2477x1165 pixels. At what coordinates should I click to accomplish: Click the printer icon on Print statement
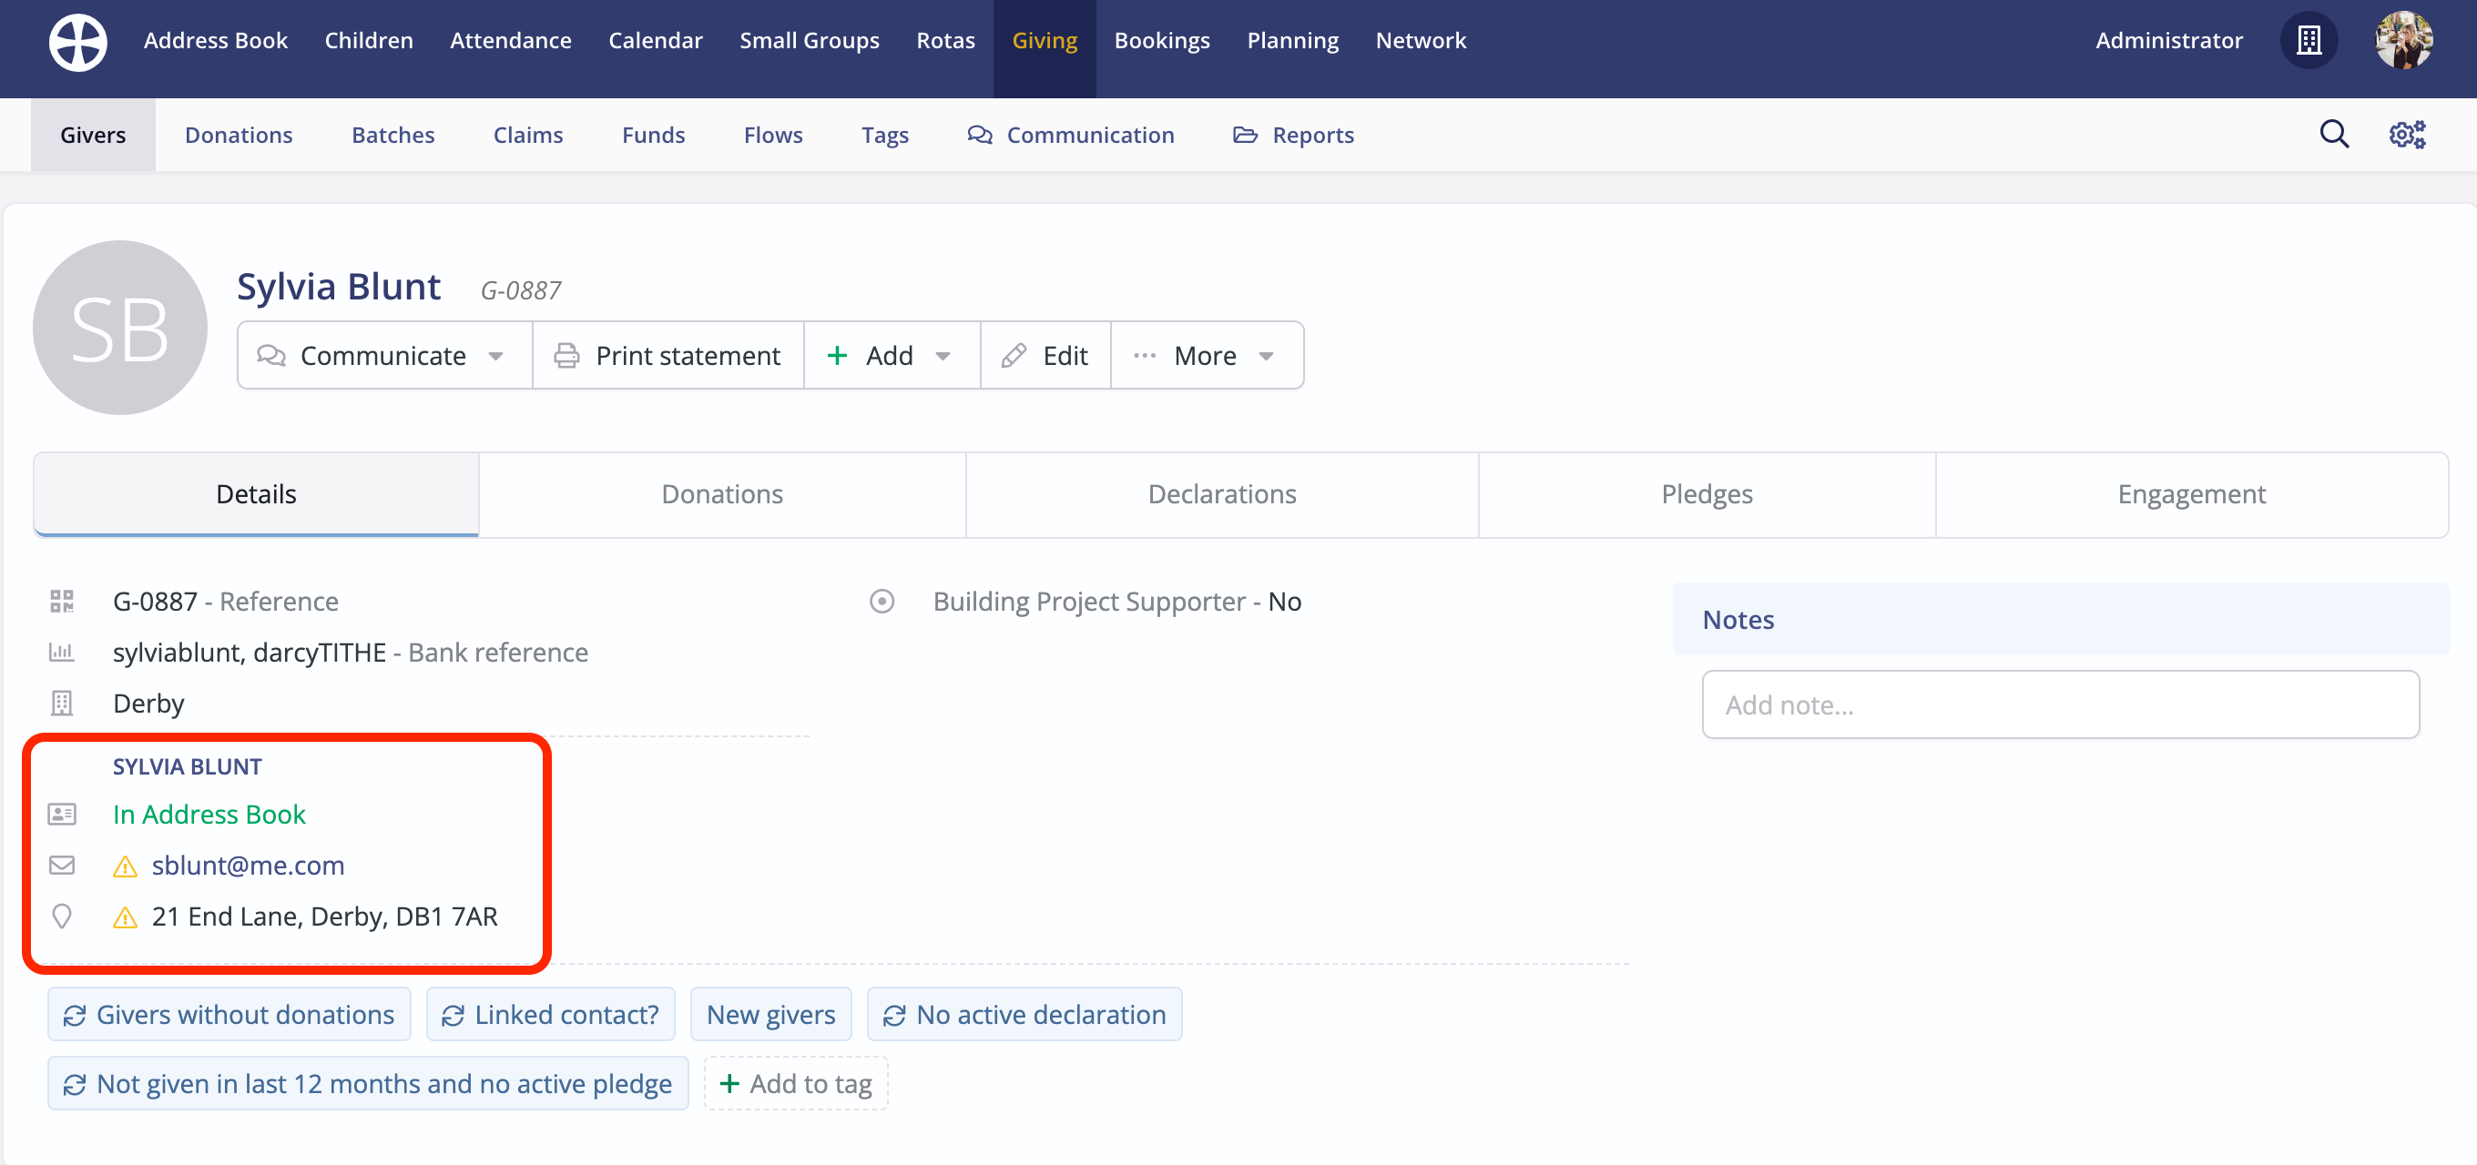point(566,355)
